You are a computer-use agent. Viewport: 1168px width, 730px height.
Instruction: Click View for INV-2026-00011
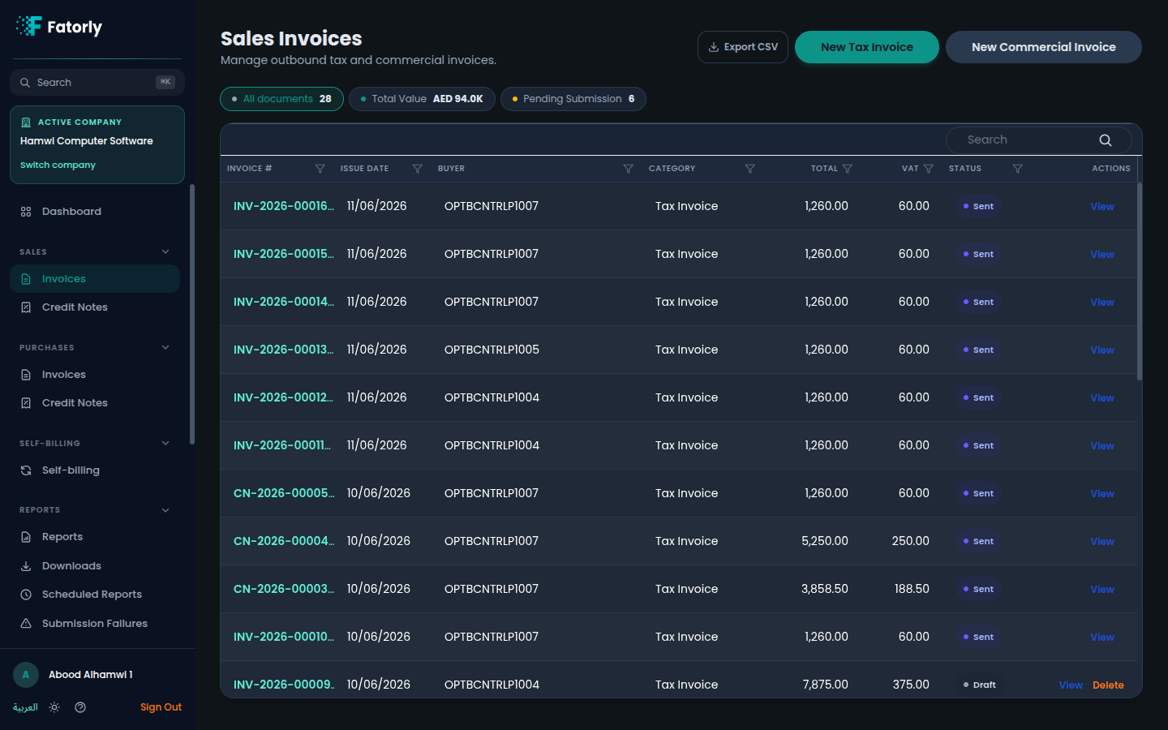[1102, 445]
